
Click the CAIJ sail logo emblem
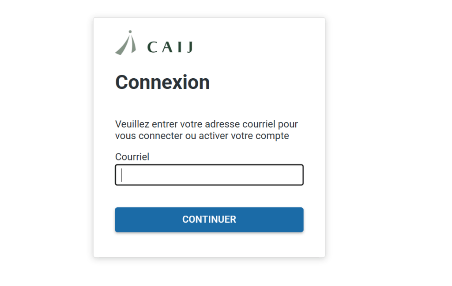[126, 44]
